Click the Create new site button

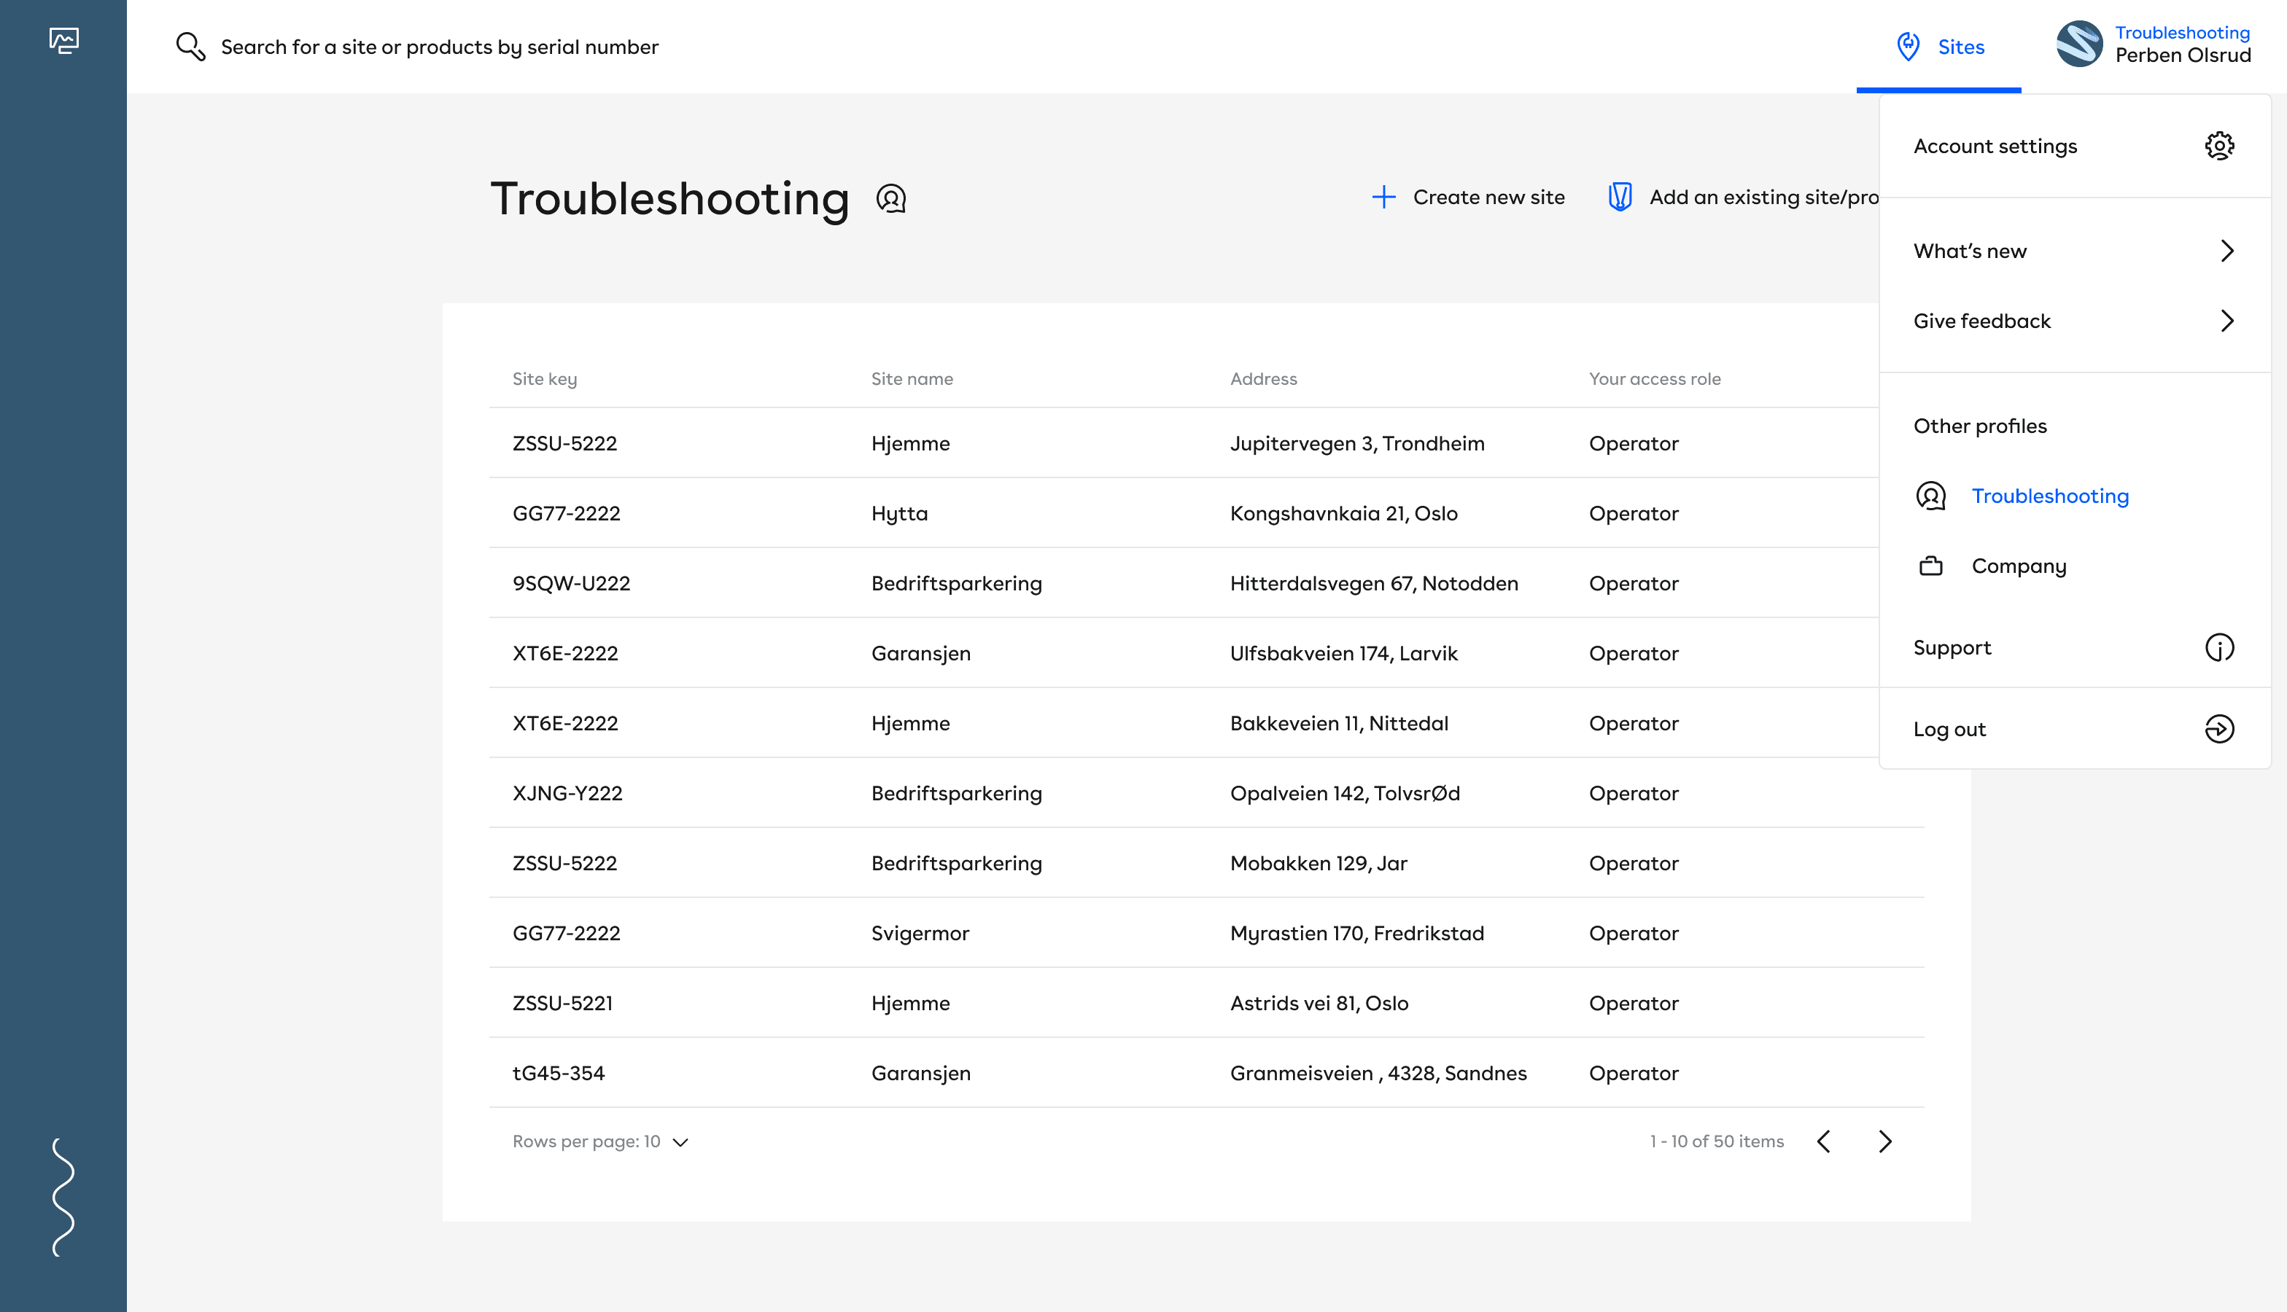coord(1469,198)
